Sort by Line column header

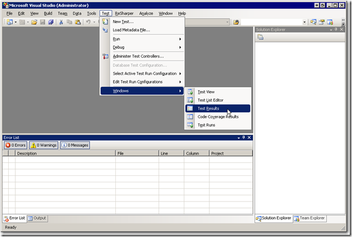point(171,153)
